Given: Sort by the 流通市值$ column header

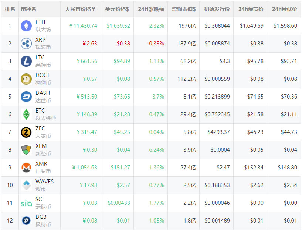Looking at the screenshot, I should [184, 9].
